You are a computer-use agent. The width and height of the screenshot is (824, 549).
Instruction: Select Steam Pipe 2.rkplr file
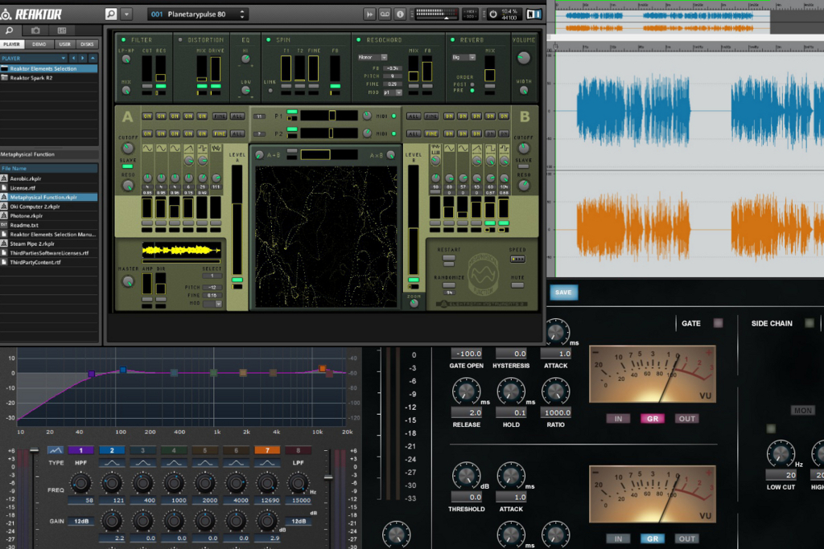click(49, 244)
